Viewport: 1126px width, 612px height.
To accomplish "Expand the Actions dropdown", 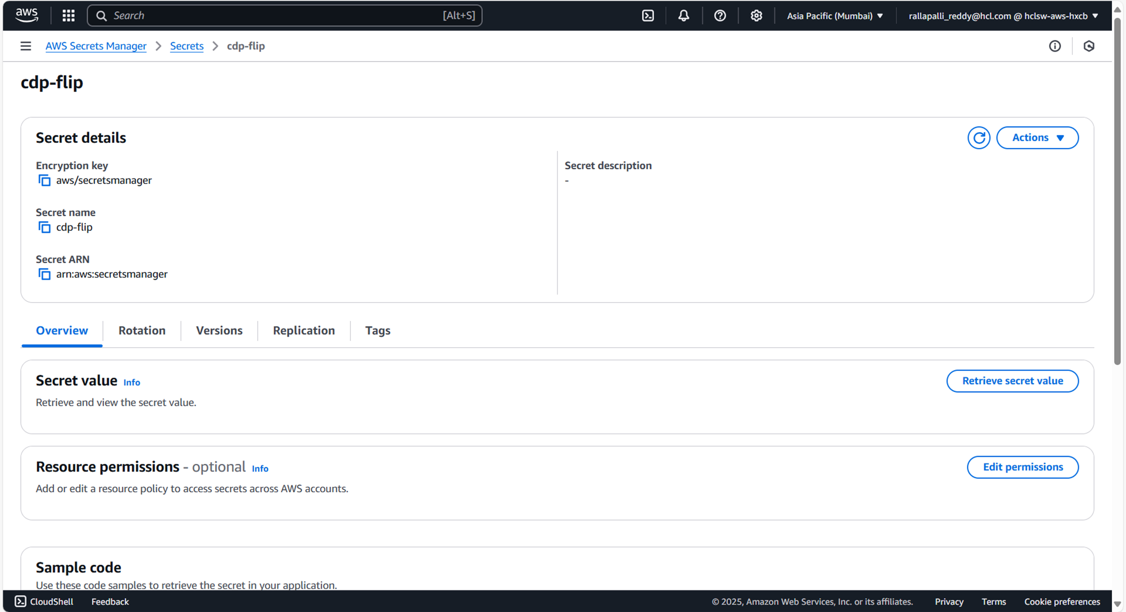I will click(x=1037, y=138).
